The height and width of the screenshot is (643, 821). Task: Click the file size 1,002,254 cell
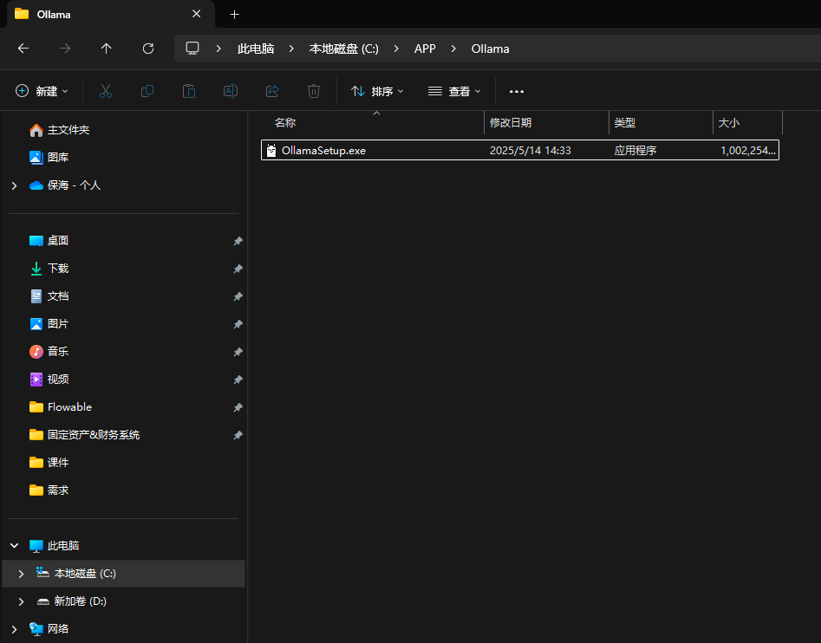point(747,150)
